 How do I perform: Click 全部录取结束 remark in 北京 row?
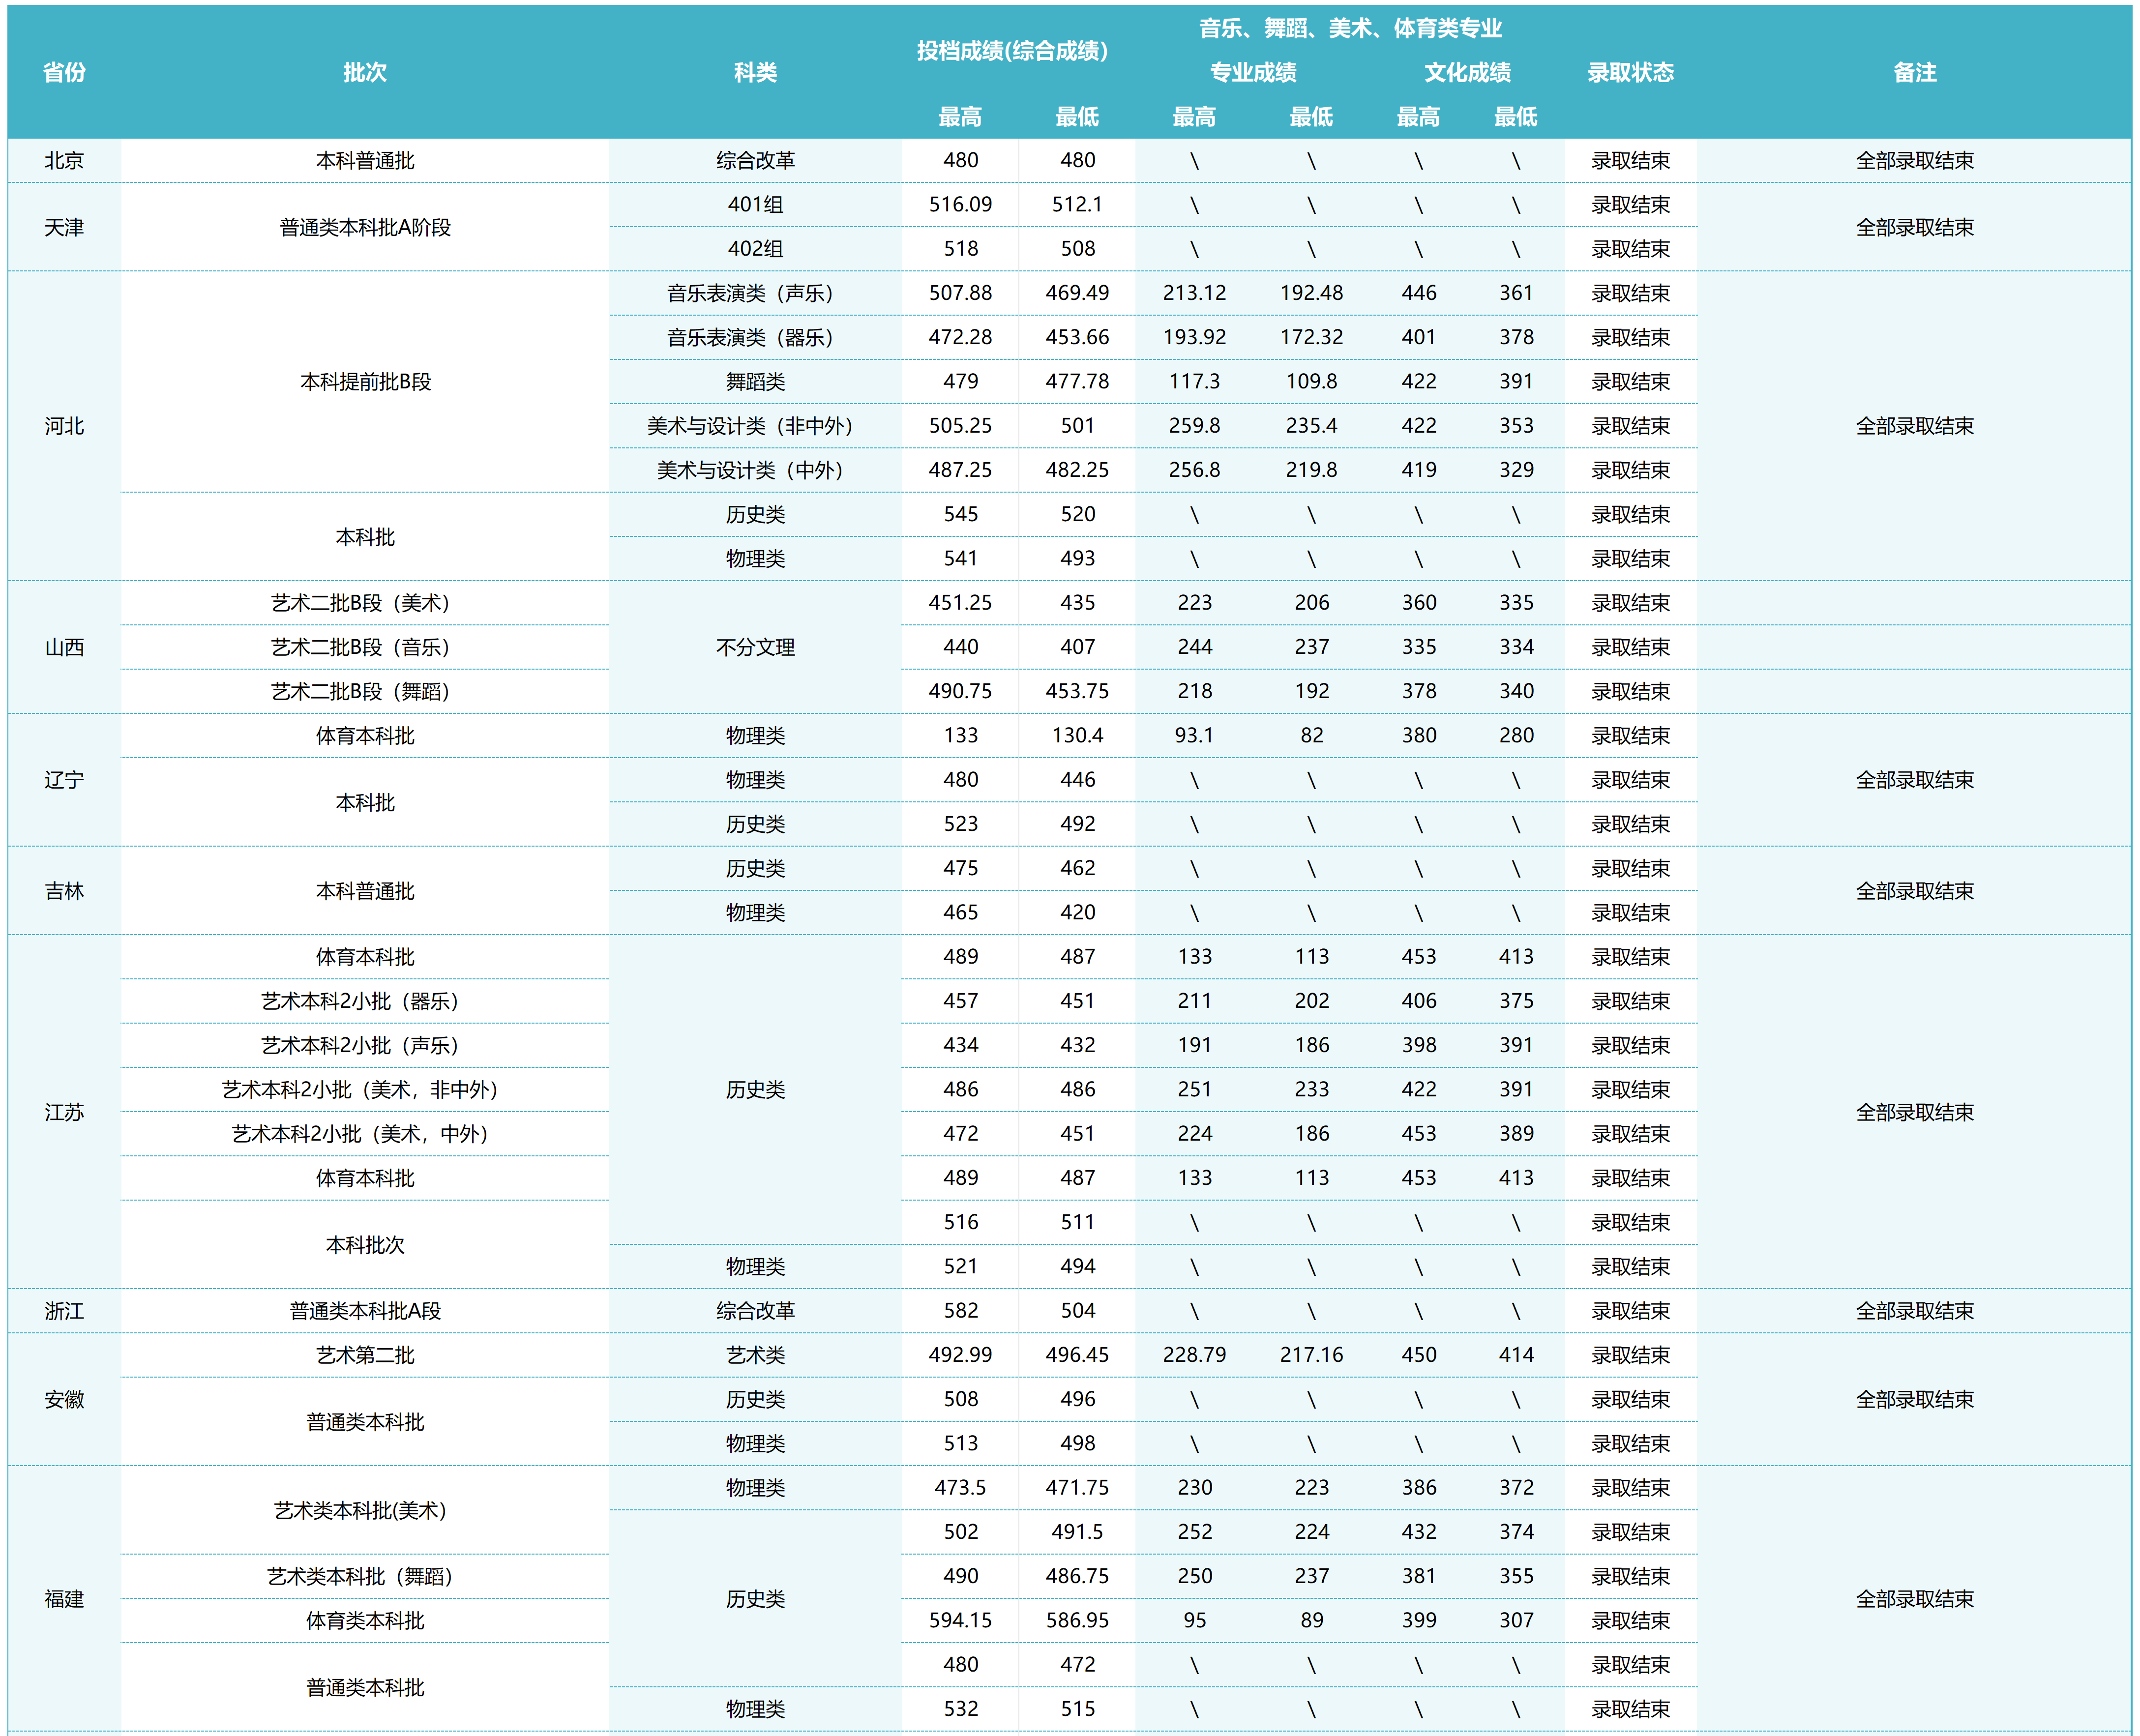[1914, 160]
